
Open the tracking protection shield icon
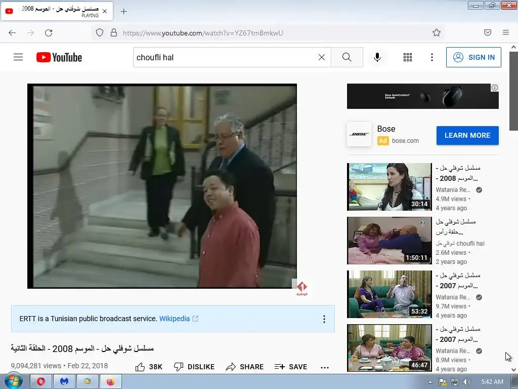pos(100,32)
